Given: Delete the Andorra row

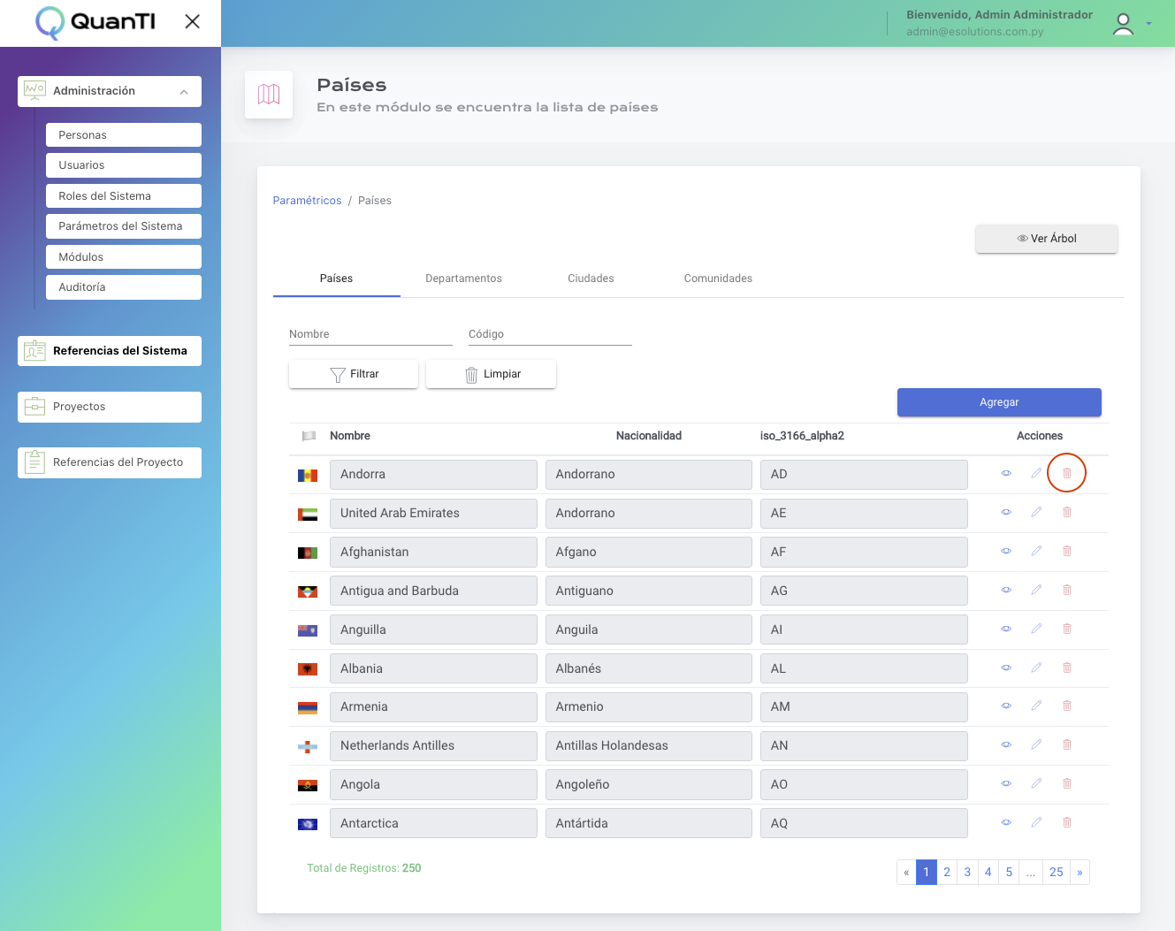Looking at the screenshot, I should click(1067, 474).
